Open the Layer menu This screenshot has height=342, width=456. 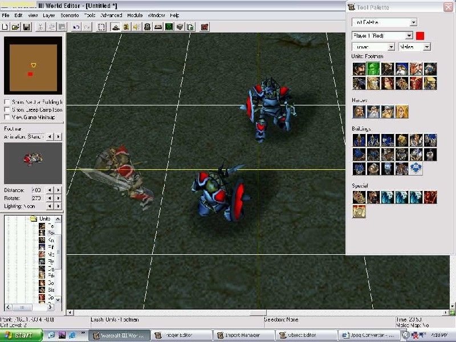49,15
